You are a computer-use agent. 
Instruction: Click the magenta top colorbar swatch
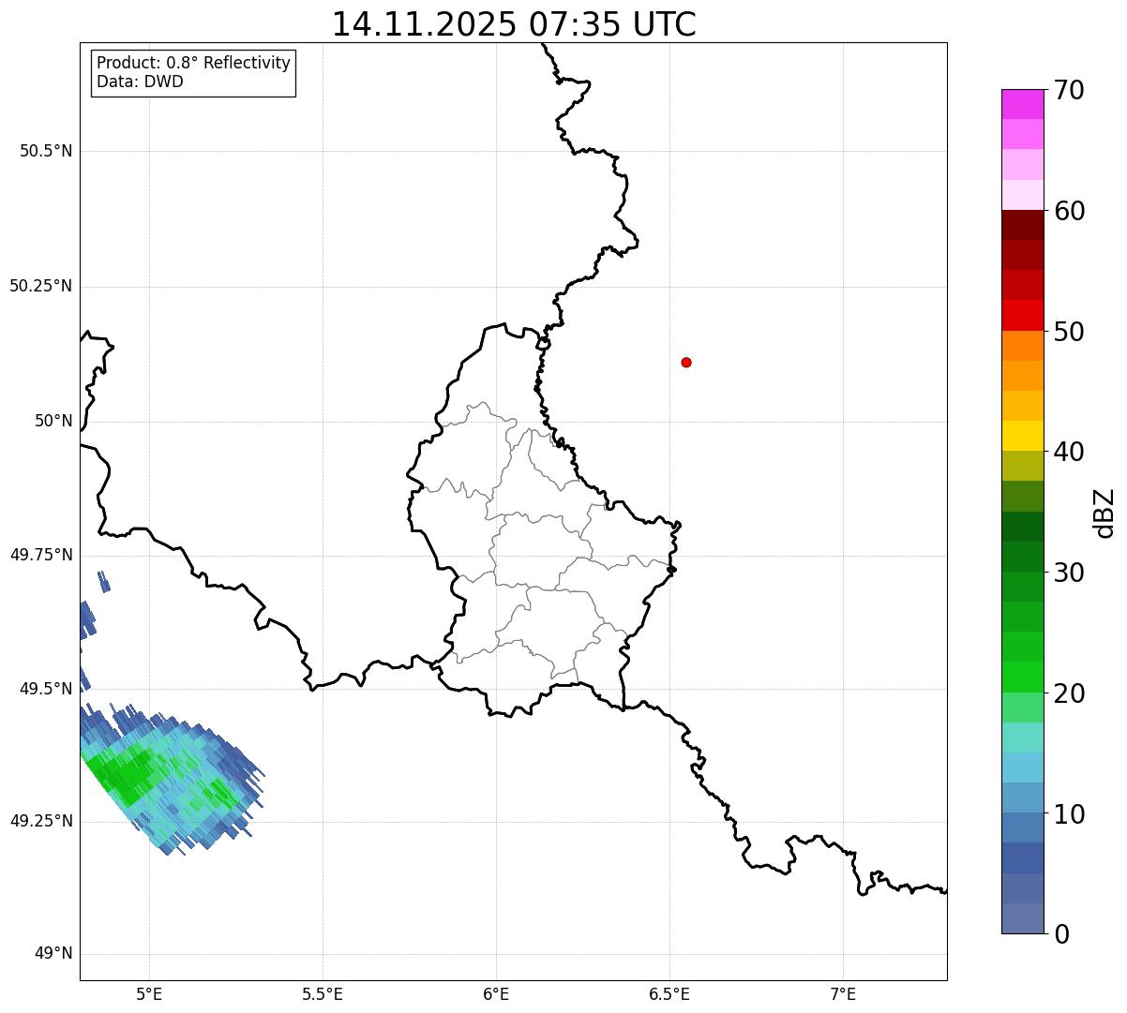[x=1022, y=104]
